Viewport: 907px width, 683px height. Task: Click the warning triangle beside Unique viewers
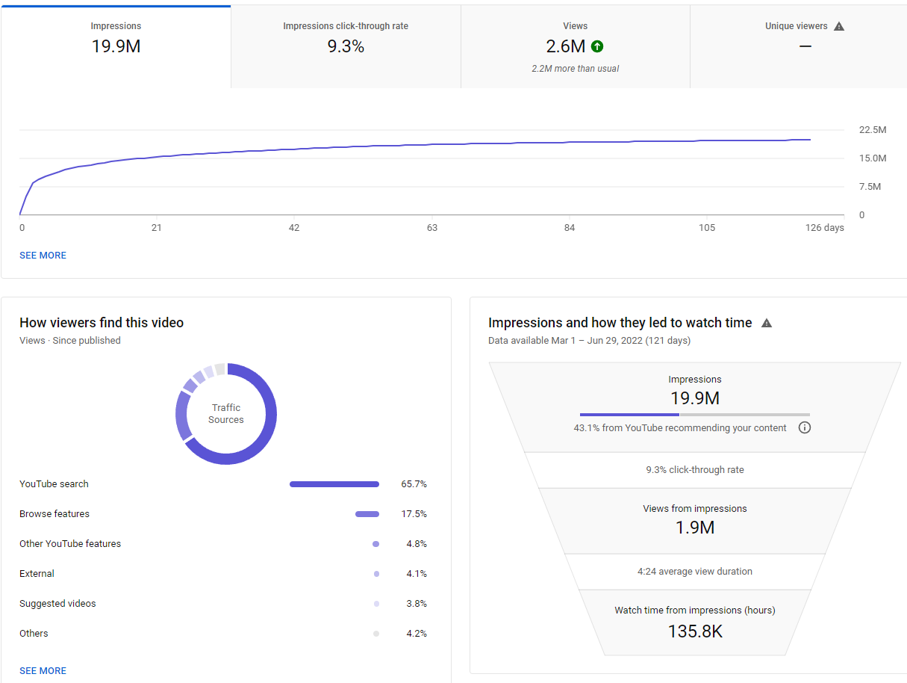pyautogui.click(x=839, y=26)
